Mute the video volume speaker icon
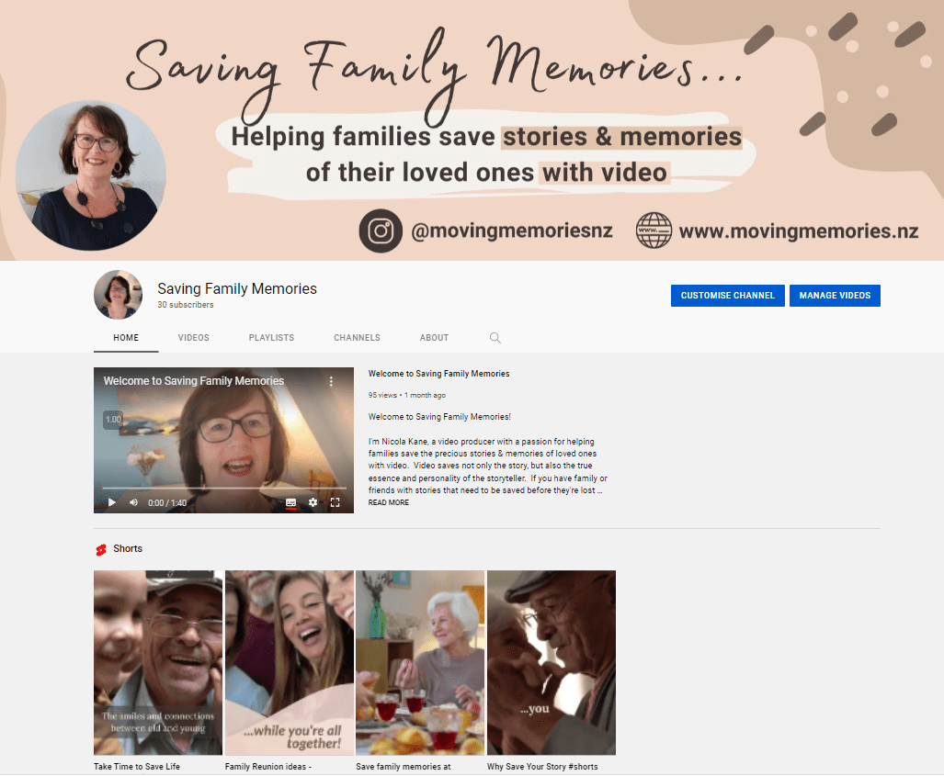This screenshot has height=776, width=944. 133,502
